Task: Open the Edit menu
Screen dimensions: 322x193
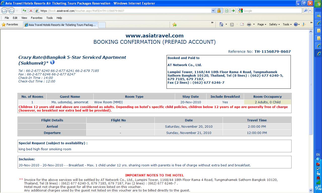Action: [x=15, y=18]
